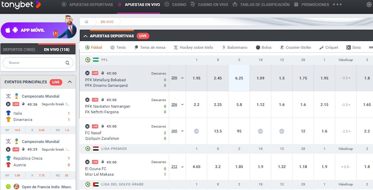Click the Buscar search field
This screenshot has width=373, height=190.
(34, 63)
